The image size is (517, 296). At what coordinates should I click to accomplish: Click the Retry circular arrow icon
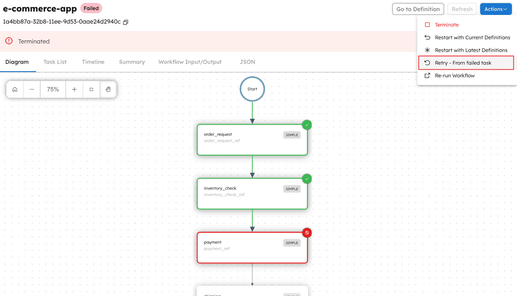coord(427,63)
